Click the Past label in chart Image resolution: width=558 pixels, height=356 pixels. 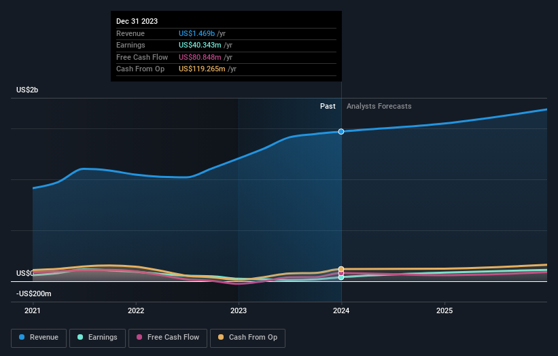pos(328,107)
